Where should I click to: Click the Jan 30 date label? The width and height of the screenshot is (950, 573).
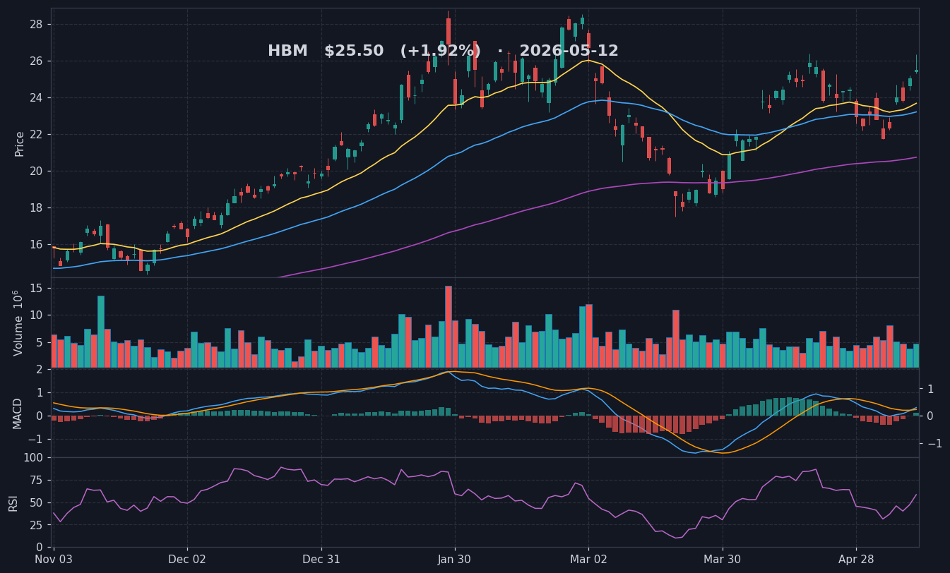point(455,559)
